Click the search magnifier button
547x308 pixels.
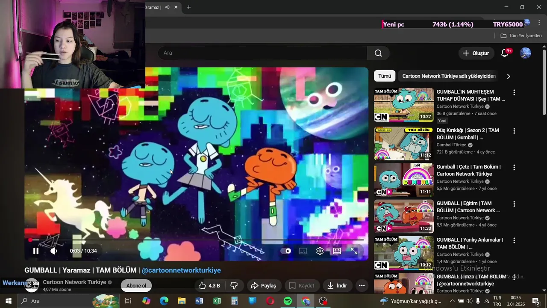coord(378,53)
